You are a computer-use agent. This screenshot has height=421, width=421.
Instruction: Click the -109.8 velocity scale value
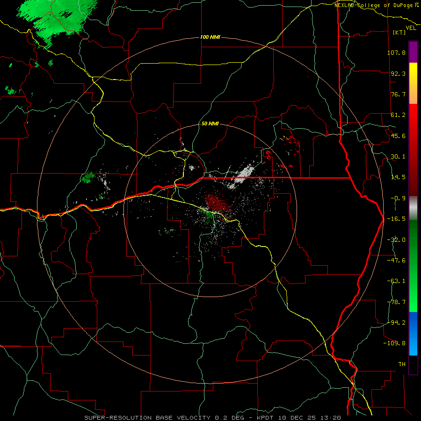(395, 343)
